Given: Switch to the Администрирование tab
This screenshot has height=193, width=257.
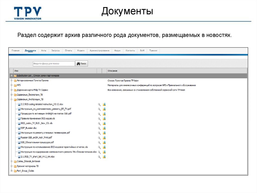Looking at the screenshot, I should pyautogui.click(x=99, y=51).
